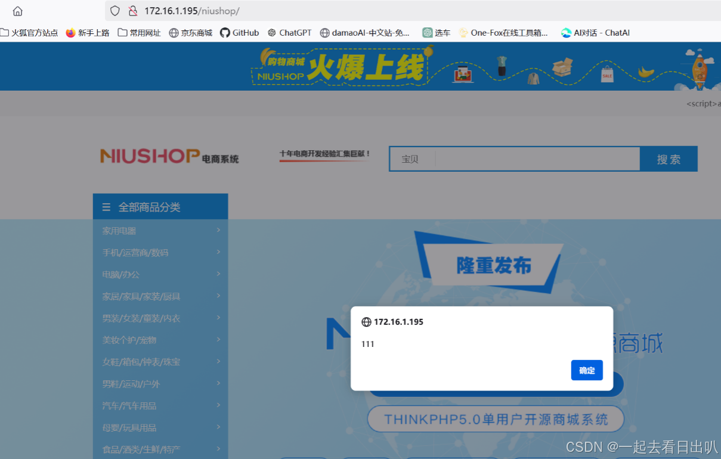Open the 火狐官方站点 bookmark

(29, 33)
